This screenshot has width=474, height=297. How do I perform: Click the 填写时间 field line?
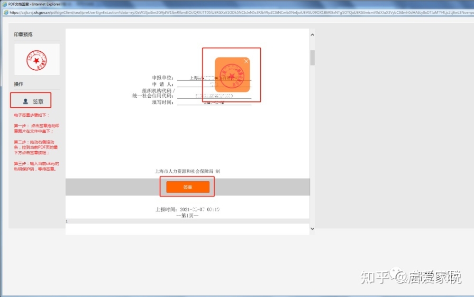pyautogui.click(x=214, y=102)
